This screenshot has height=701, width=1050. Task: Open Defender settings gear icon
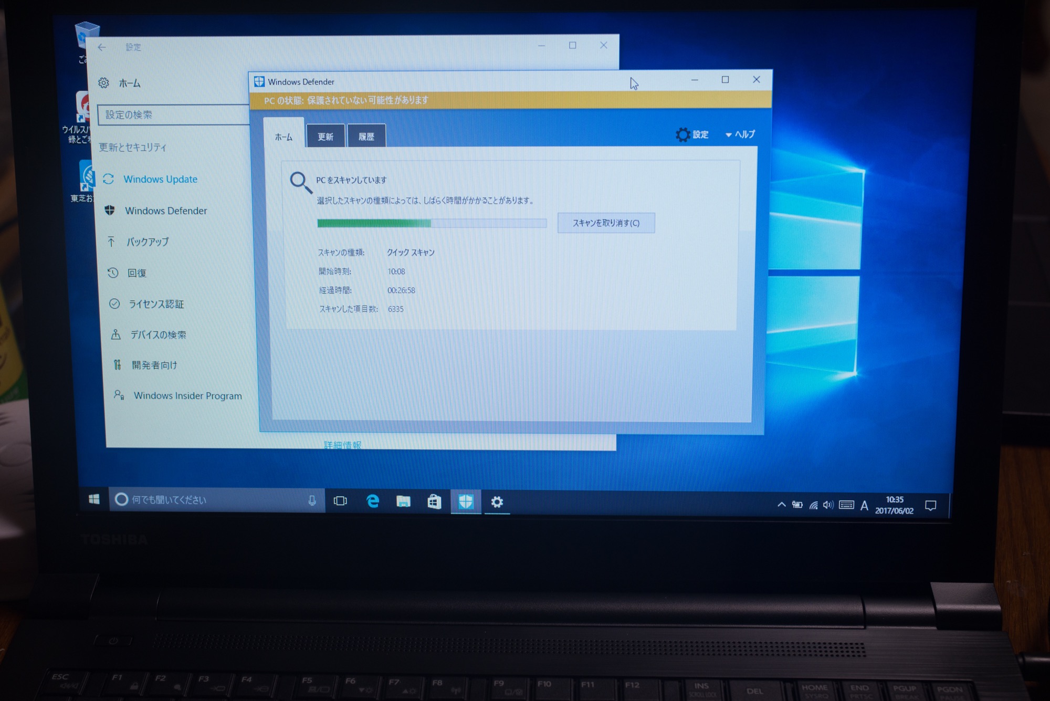click(682, 135)
